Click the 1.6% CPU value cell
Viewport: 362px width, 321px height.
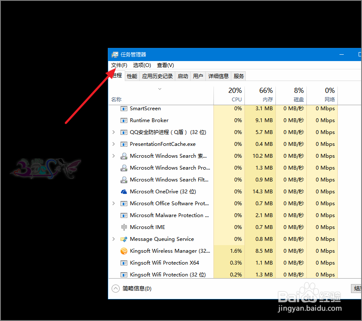[x=229, y=251]
